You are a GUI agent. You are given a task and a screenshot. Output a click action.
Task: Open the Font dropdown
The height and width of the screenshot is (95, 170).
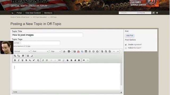pyautogui.click(x=40, y=51)
